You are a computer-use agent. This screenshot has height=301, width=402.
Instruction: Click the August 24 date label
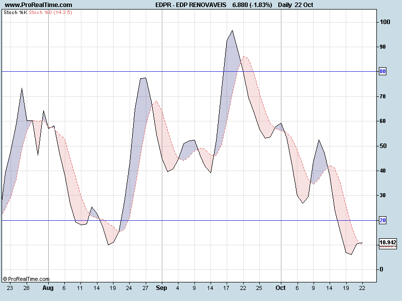129,288
